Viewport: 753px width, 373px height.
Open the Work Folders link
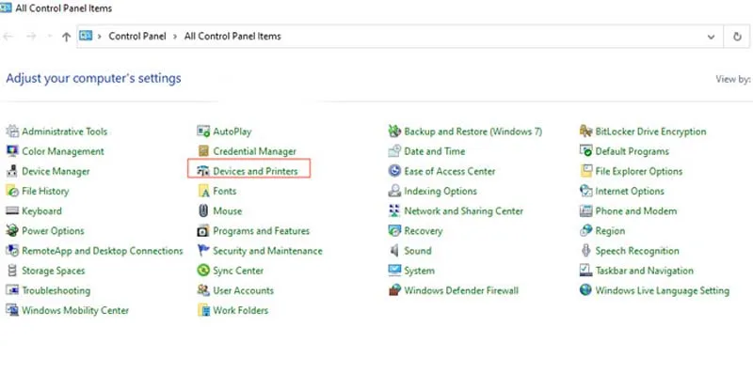pyautogui.click(x=241, y=310)
